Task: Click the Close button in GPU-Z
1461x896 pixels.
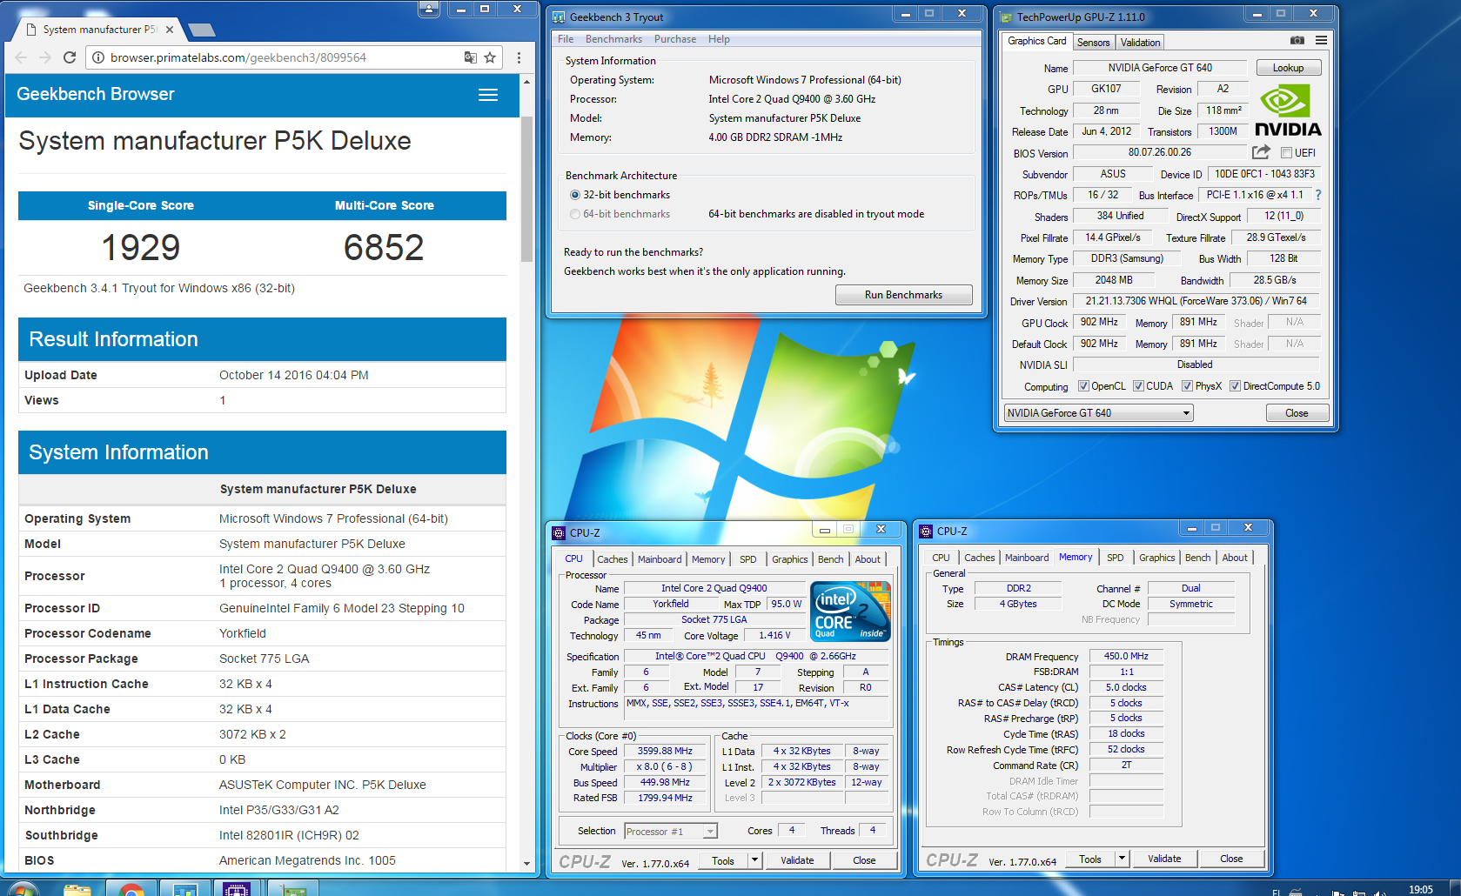Action: click(x=1297, y=413)
